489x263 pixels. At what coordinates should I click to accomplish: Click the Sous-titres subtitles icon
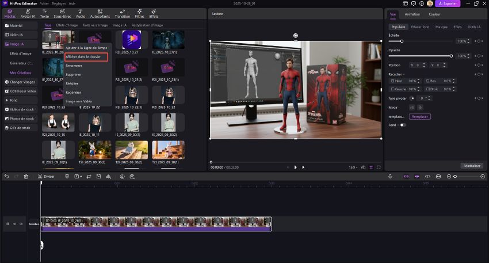coord(63,13)
